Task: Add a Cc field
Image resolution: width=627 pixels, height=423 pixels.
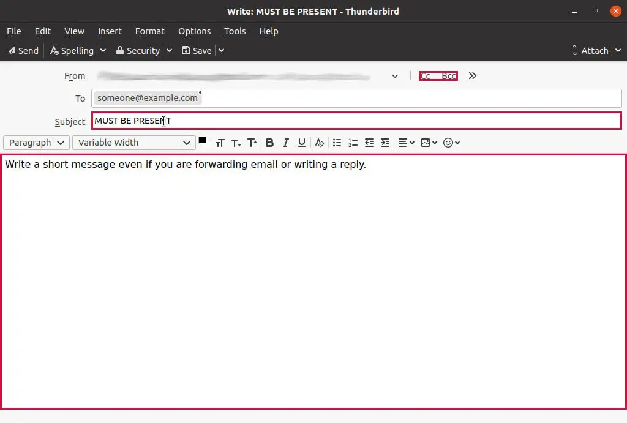Action: (x=426, y=76)
